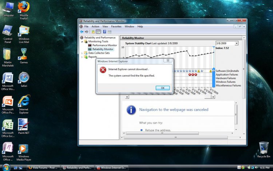The width and height of the screenshot is (273, 171).
Task: Launch Microsoft Office Excel from desktop
Action: click(x=8, y=128)
